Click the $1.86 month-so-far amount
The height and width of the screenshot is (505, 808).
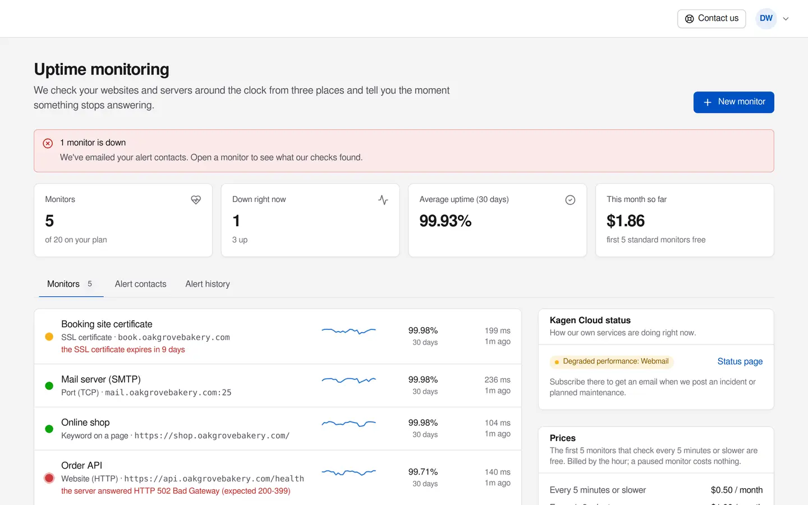tap(626, 221)
